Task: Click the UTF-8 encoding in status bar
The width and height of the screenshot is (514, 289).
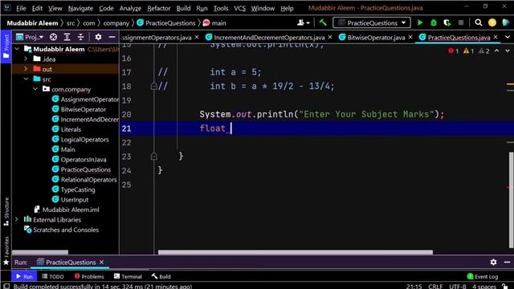Action: 457,286
